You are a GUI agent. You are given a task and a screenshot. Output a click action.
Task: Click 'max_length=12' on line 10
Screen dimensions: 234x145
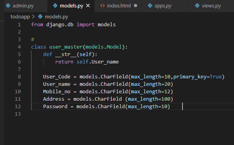151,92
